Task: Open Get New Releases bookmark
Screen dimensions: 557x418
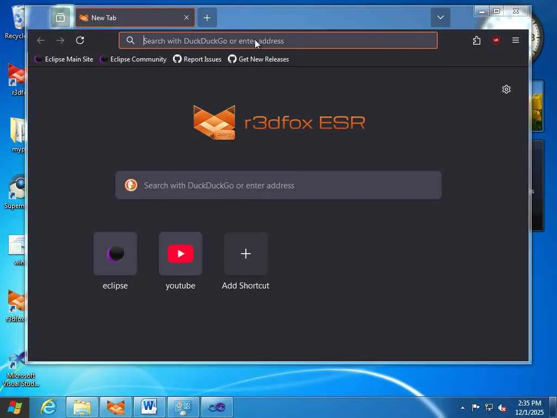Action: (x=258, y=59)
